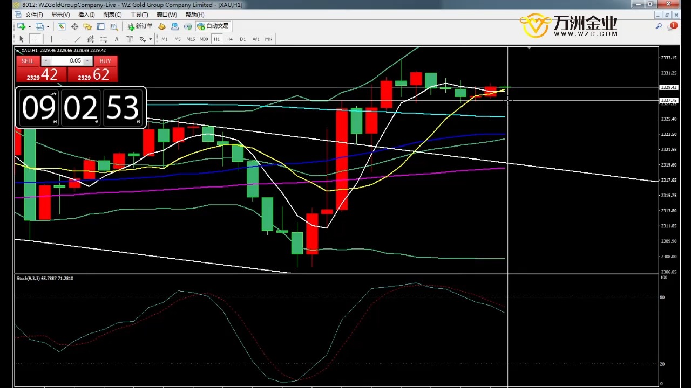Viewport: 691px width, 388px height.
Task: Select the equidistant channel tool
Action: 90,39
